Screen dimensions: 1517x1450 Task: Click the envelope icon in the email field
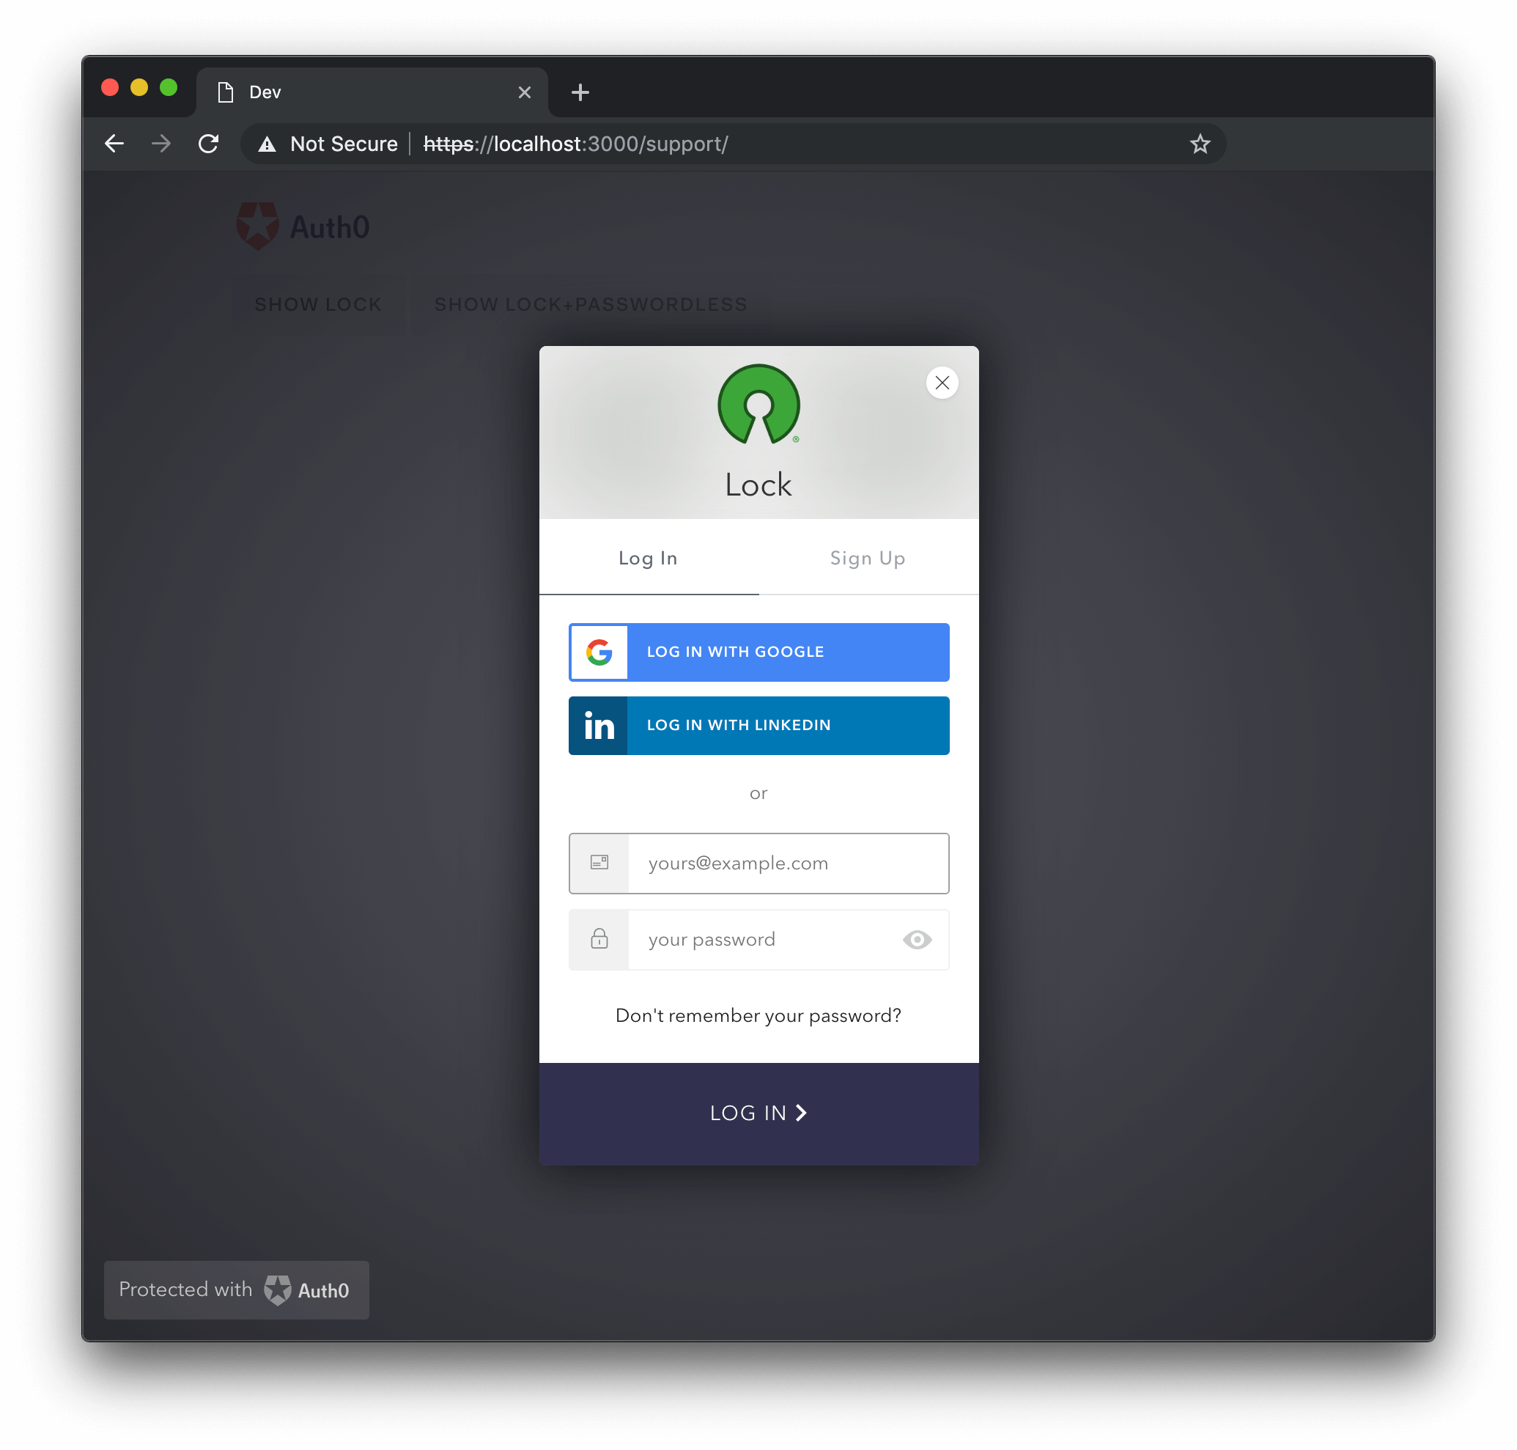[599, 864]
